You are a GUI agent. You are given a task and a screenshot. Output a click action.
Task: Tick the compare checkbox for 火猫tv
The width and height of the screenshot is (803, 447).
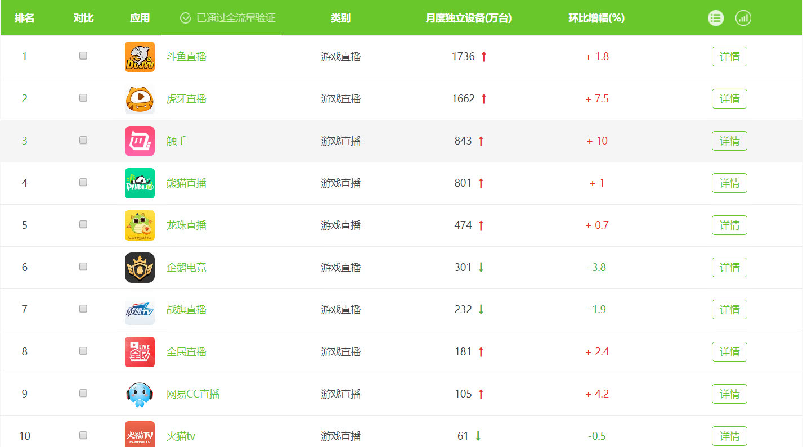pyautogui.click(x=83, y=435)
